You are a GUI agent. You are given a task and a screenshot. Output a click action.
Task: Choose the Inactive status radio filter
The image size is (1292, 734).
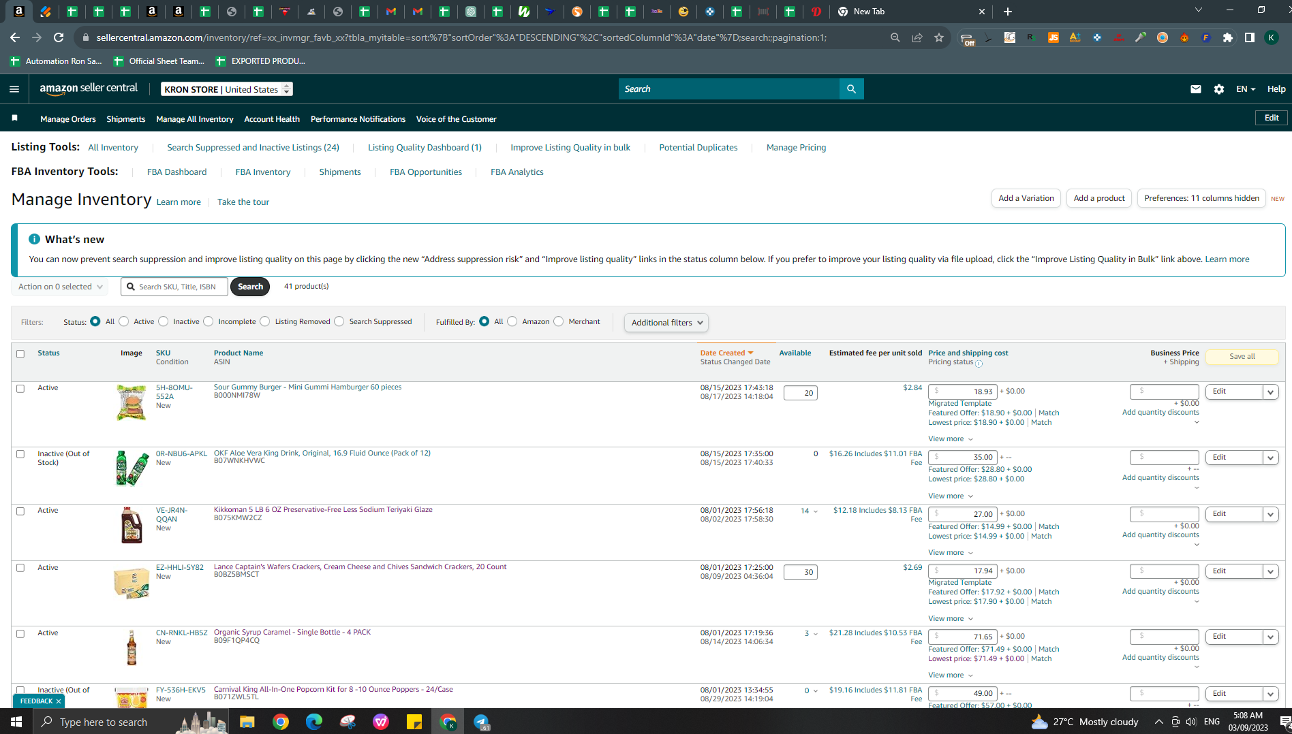(164, 321)
